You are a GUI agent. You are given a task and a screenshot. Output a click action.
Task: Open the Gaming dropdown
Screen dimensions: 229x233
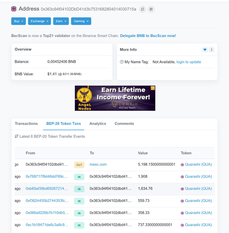click(x=81, y=21)
